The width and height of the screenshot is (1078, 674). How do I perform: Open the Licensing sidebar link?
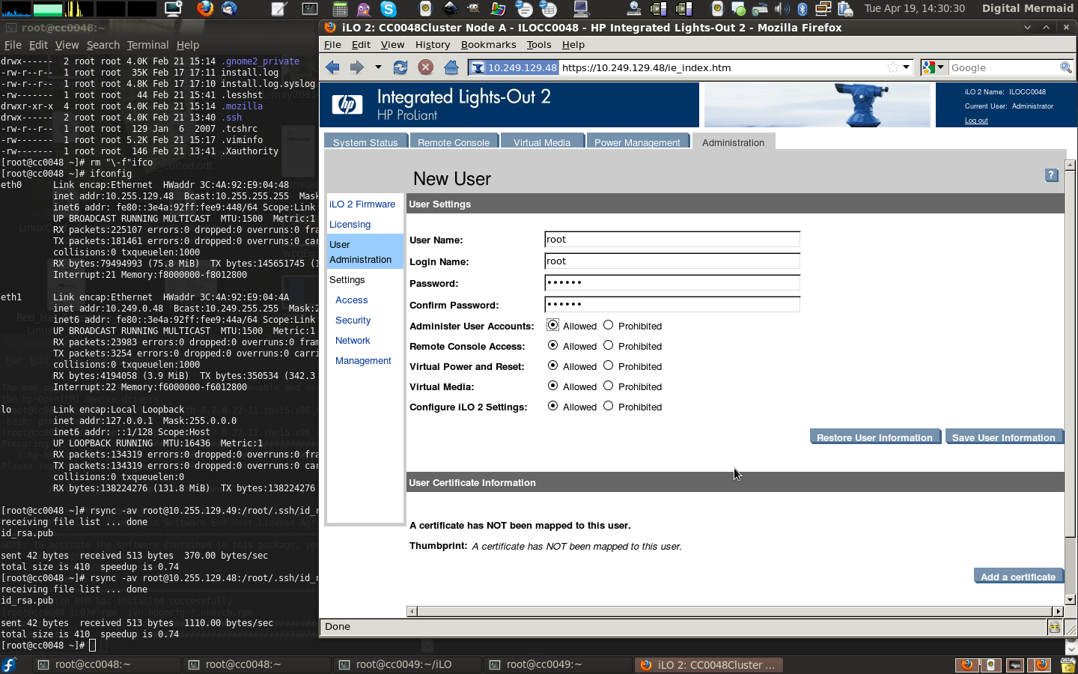coord(350,224)
